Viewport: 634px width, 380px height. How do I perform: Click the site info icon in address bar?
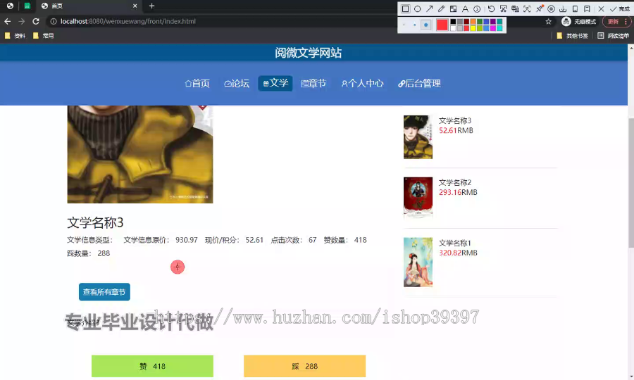click(54, 21)
